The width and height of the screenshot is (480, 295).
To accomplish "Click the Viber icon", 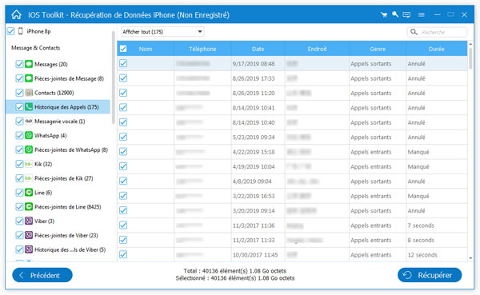I will click(x=29, y=221).
